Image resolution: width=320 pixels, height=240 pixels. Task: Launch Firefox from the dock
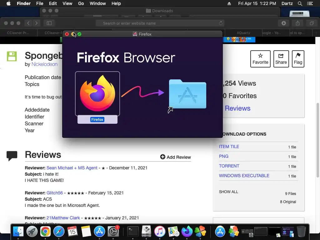tap(187, 232)
